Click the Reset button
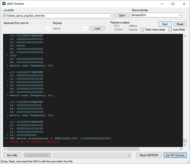The image size is (190, 164). tap(180, 24)
